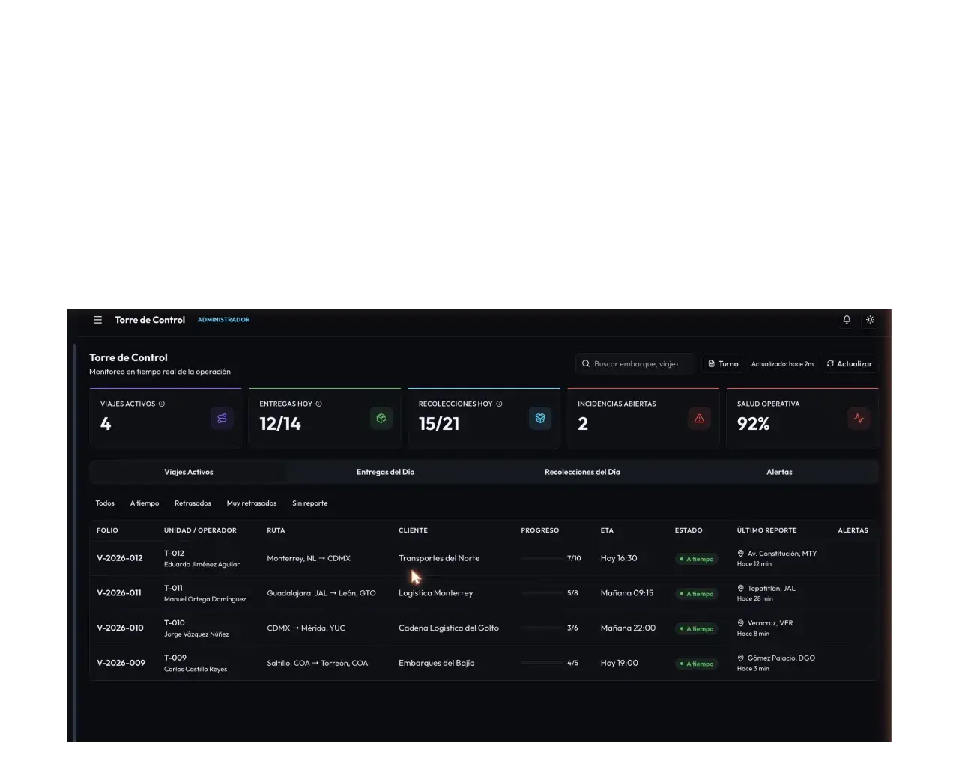This screenshot has height=773, width=959.
Task: Switch to the Entregas del Día tab
Action: click(x=385, y=472)
